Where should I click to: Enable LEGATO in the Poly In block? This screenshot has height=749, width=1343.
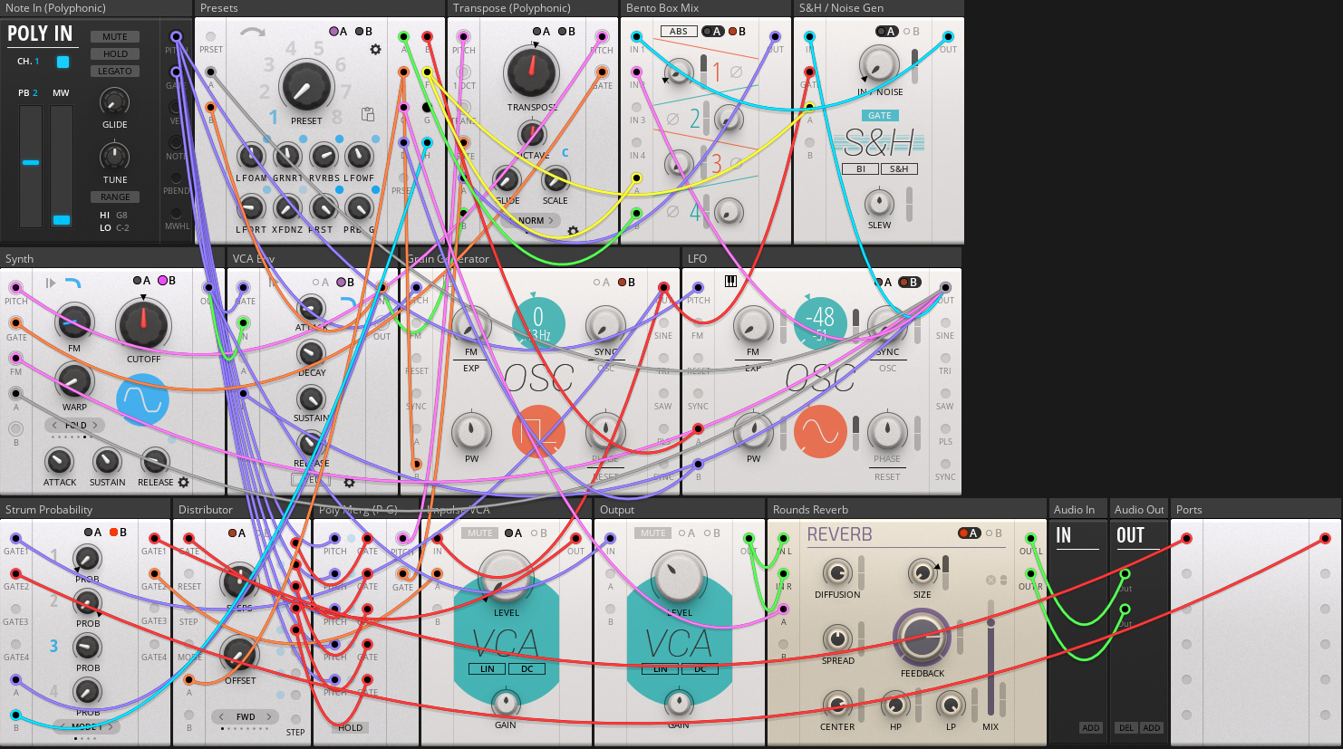(115, 72)
